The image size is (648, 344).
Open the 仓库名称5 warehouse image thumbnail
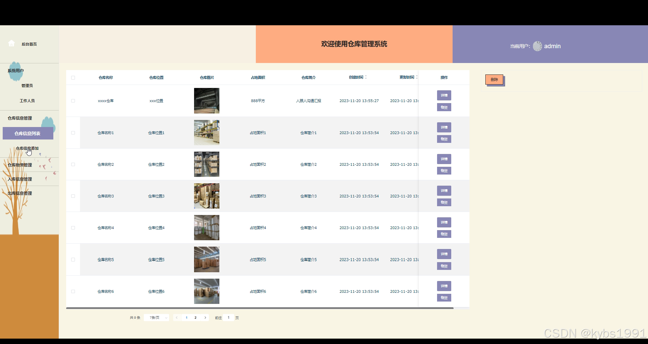[207, 259]
